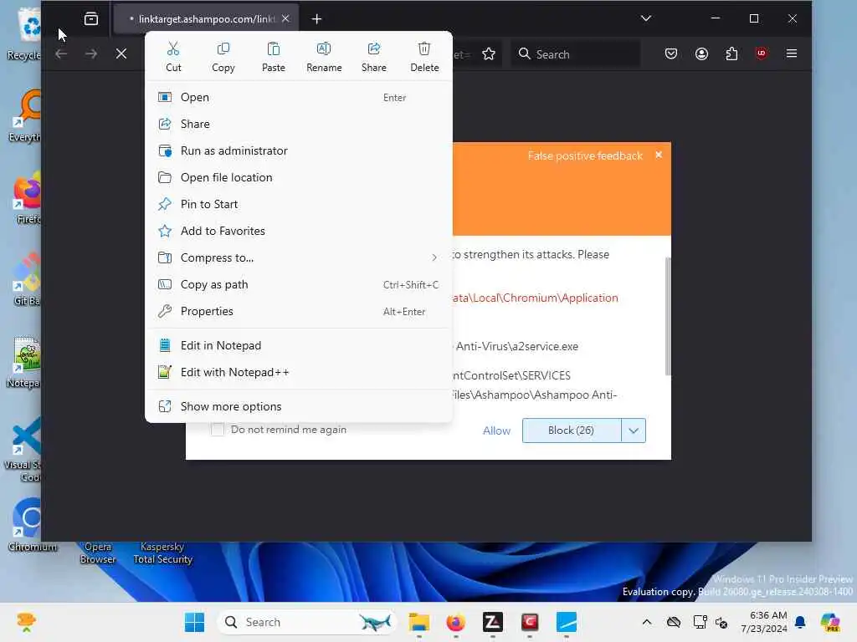Screen dimensions: 857x642
Task: Click Firefox back arrow
Action: click(61, 53)
